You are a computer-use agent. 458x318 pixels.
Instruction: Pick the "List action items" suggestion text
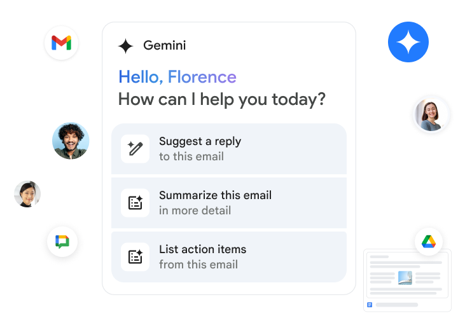click(202, 249)
